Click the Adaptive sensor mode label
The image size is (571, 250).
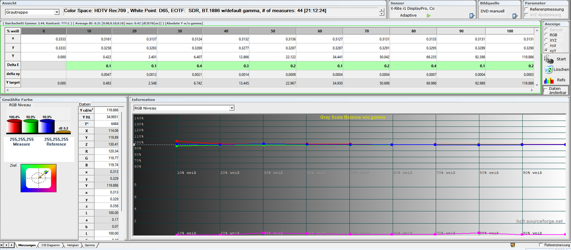pos(408,15)
